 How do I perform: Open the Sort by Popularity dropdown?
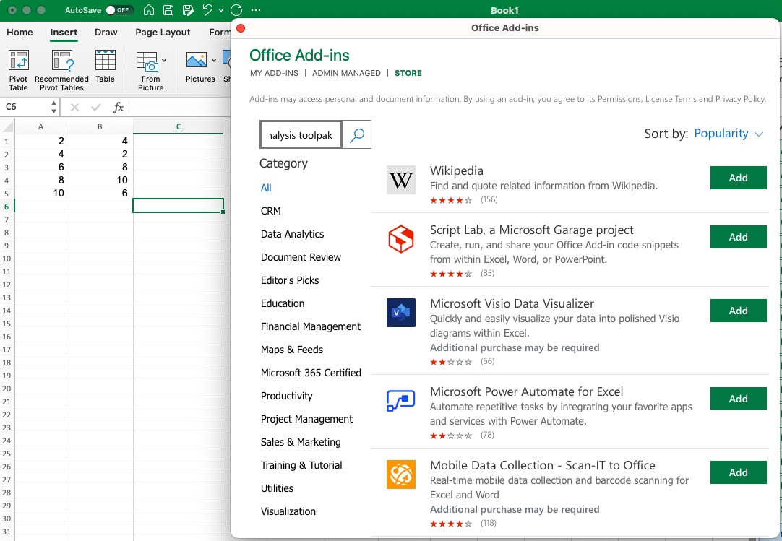[729, 134]
